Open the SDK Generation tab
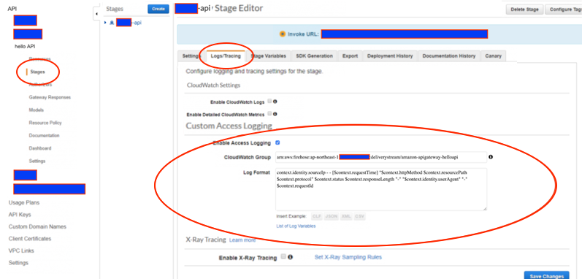 click(315, 56)
